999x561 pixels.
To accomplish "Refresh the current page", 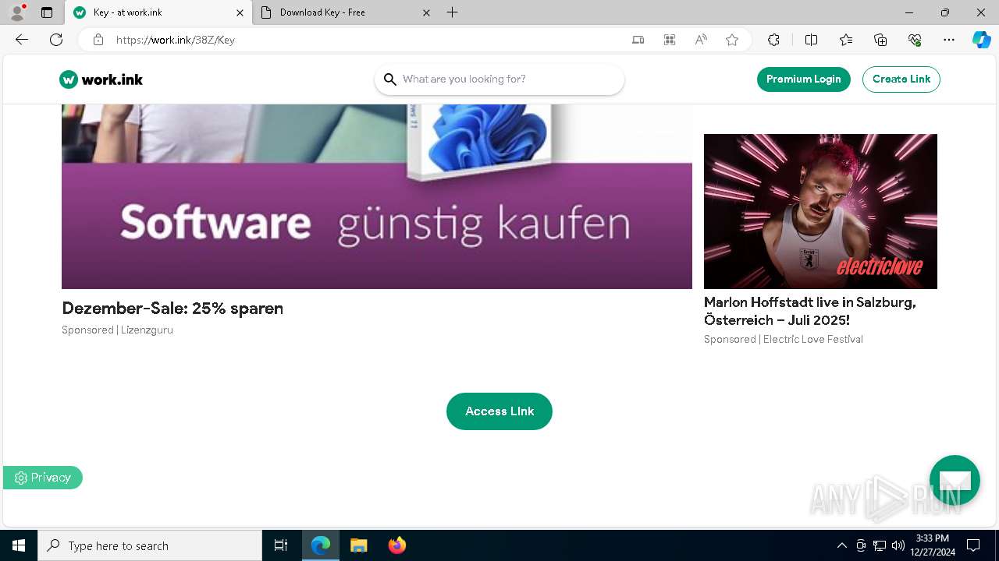I will point(56,40).
